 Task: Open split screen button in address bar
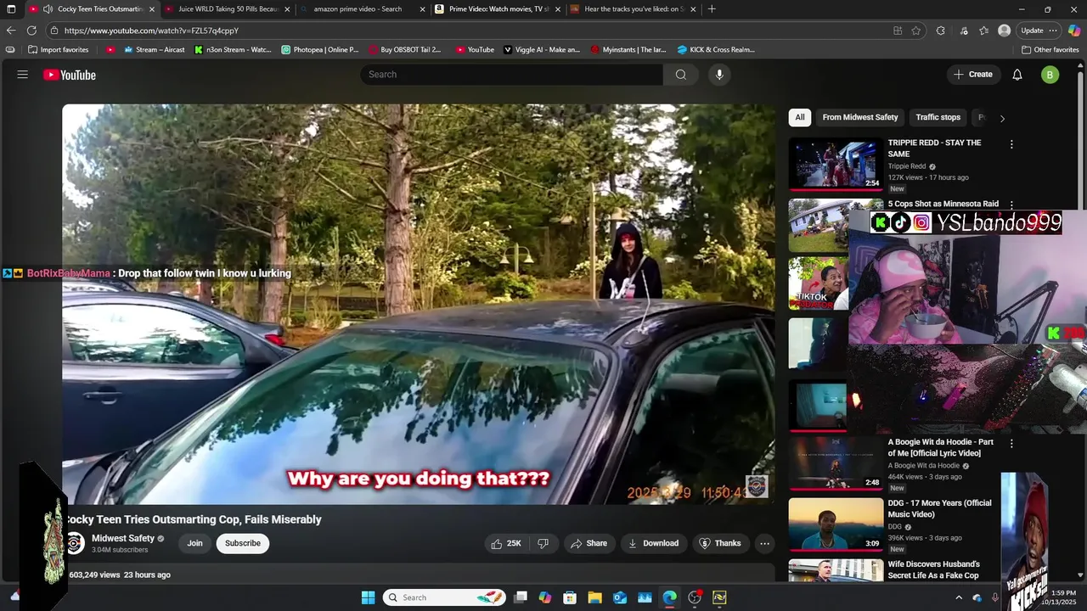(898, 31)
